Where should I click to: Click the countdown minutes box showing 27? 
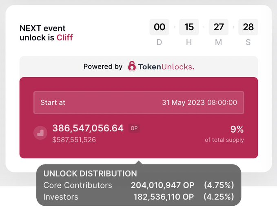pyautogui.click(x=219, y=27)
